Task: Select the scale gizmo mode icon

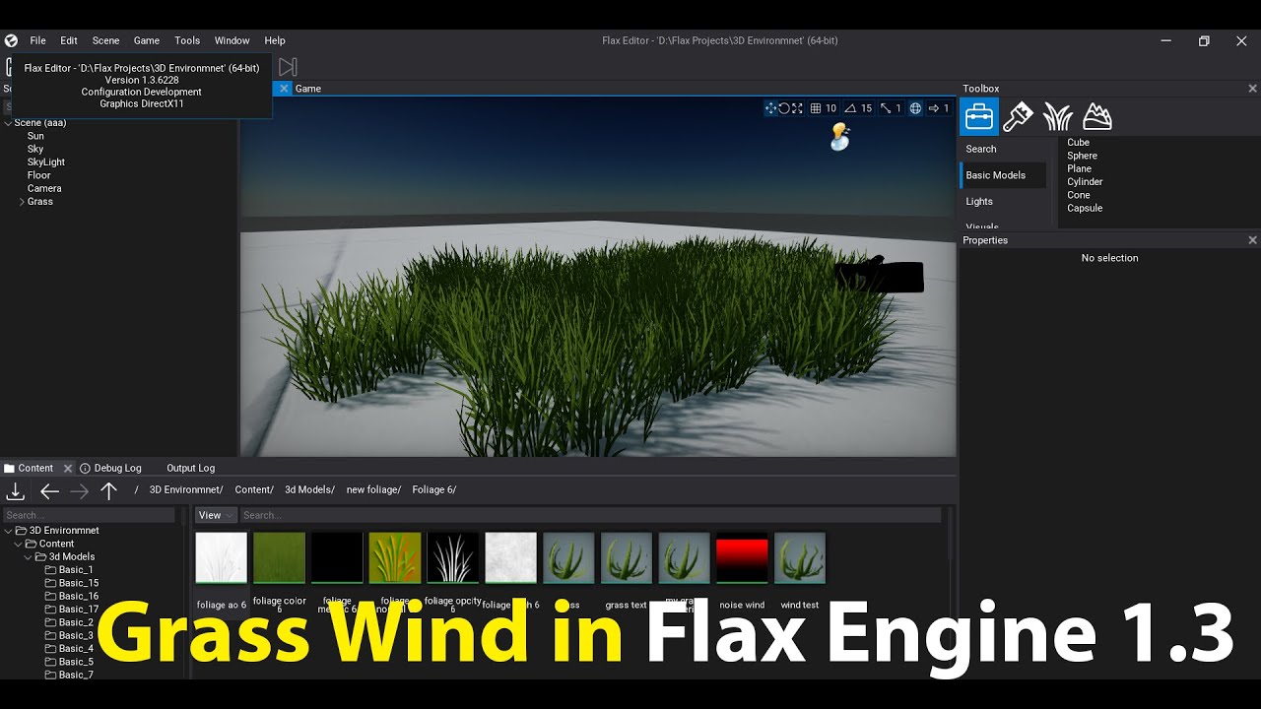Action: (797, 108)
